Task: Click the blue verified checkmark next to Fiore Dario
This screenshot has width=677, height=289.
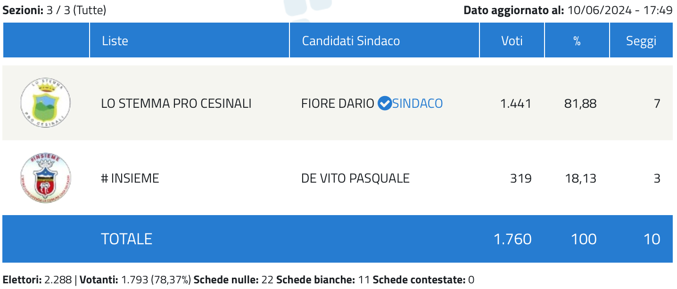Action: [x=385, y=103]
